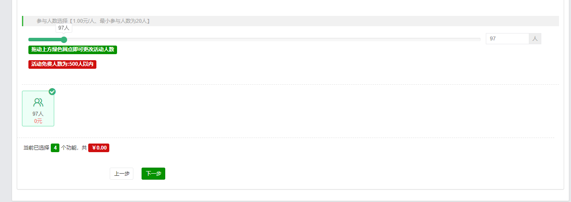Click the orange 0元 price in the card

[38, 121]
